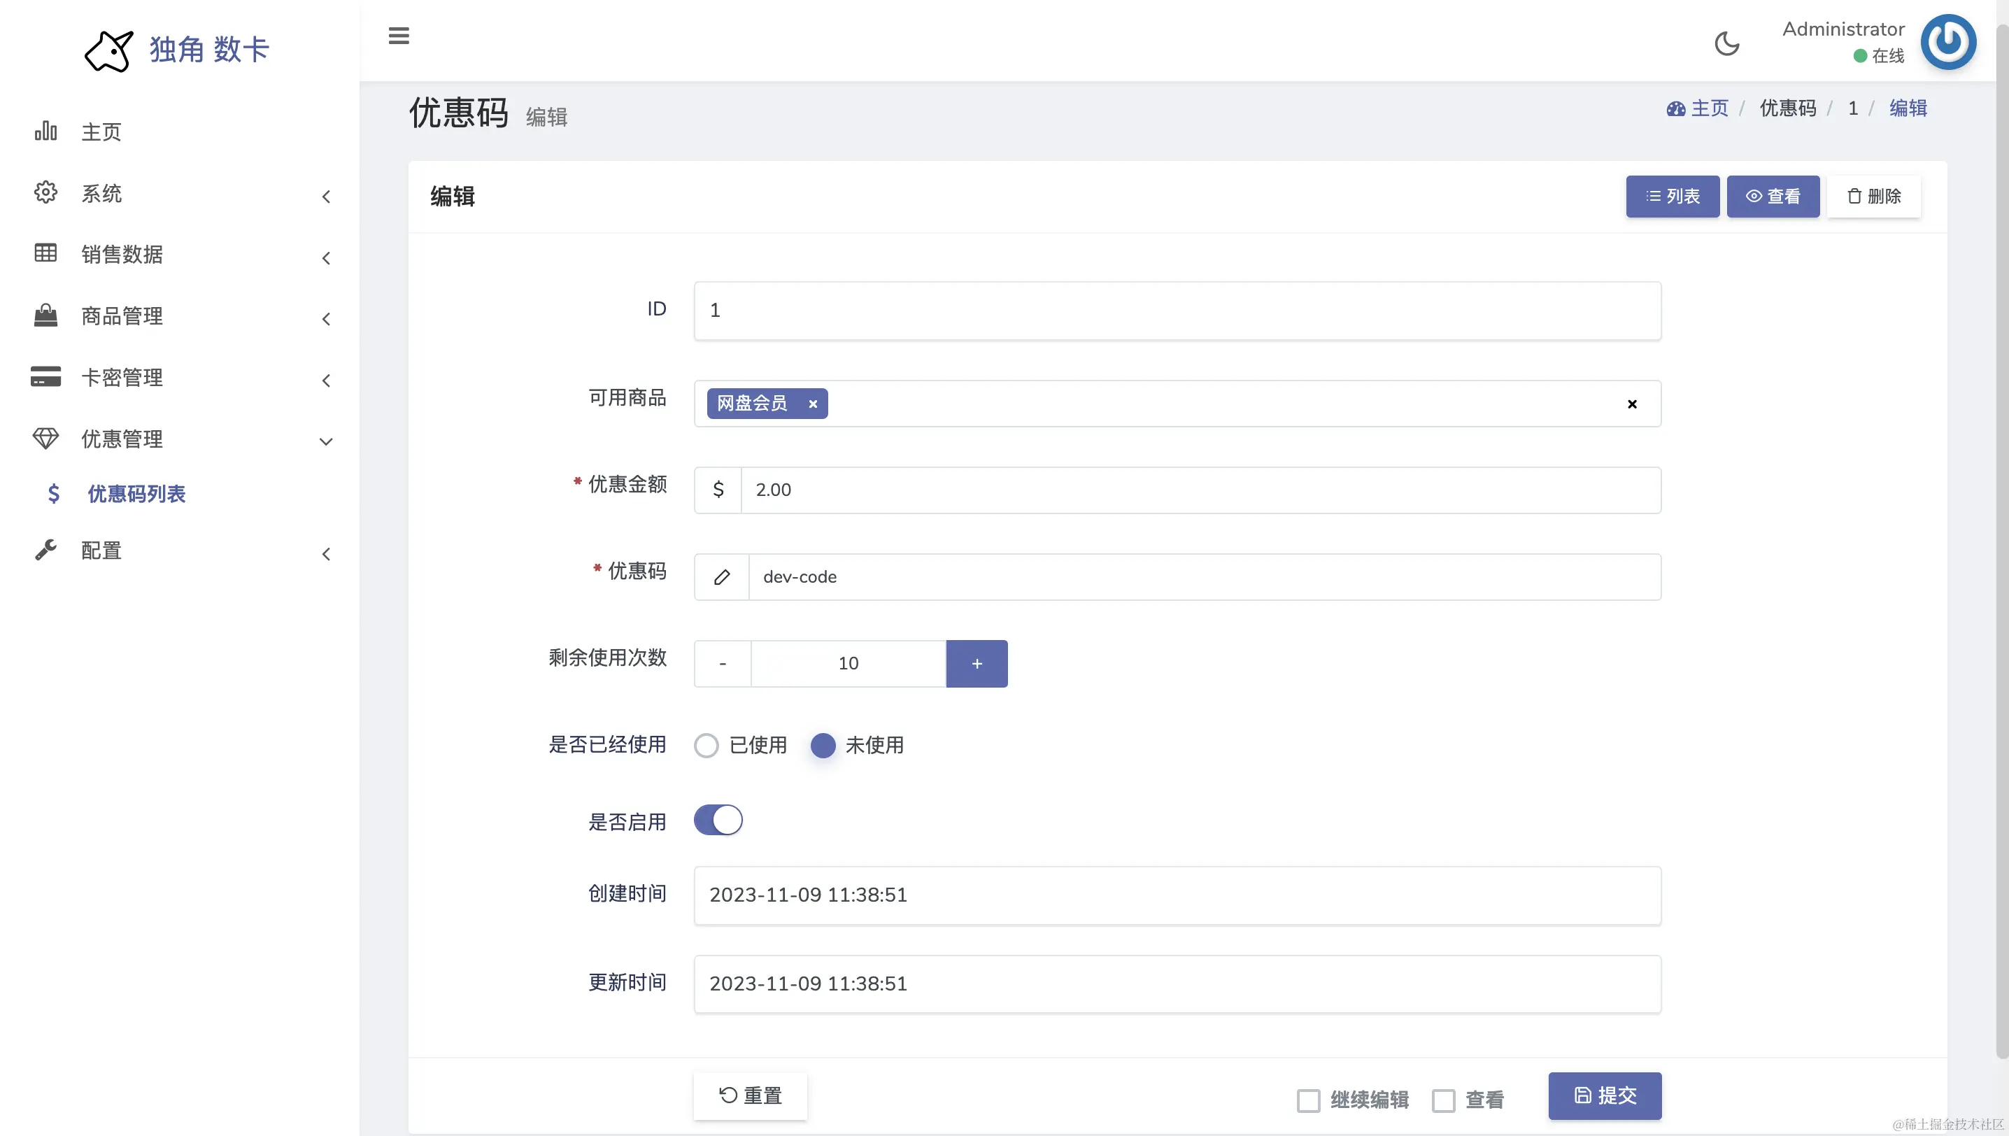This screenshot has width=2009, height=1136.
Task: Click the 主页 bar chart icon
Action: pos(46,131)
